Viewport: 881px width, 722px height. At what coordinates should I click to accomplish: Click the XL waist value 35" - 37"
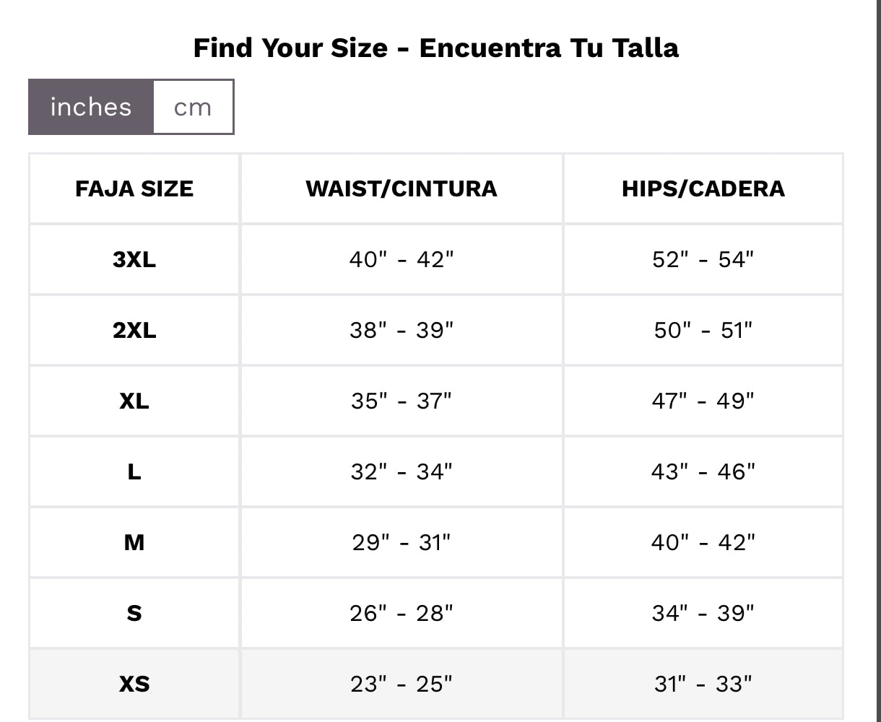[x=402, y=401]
